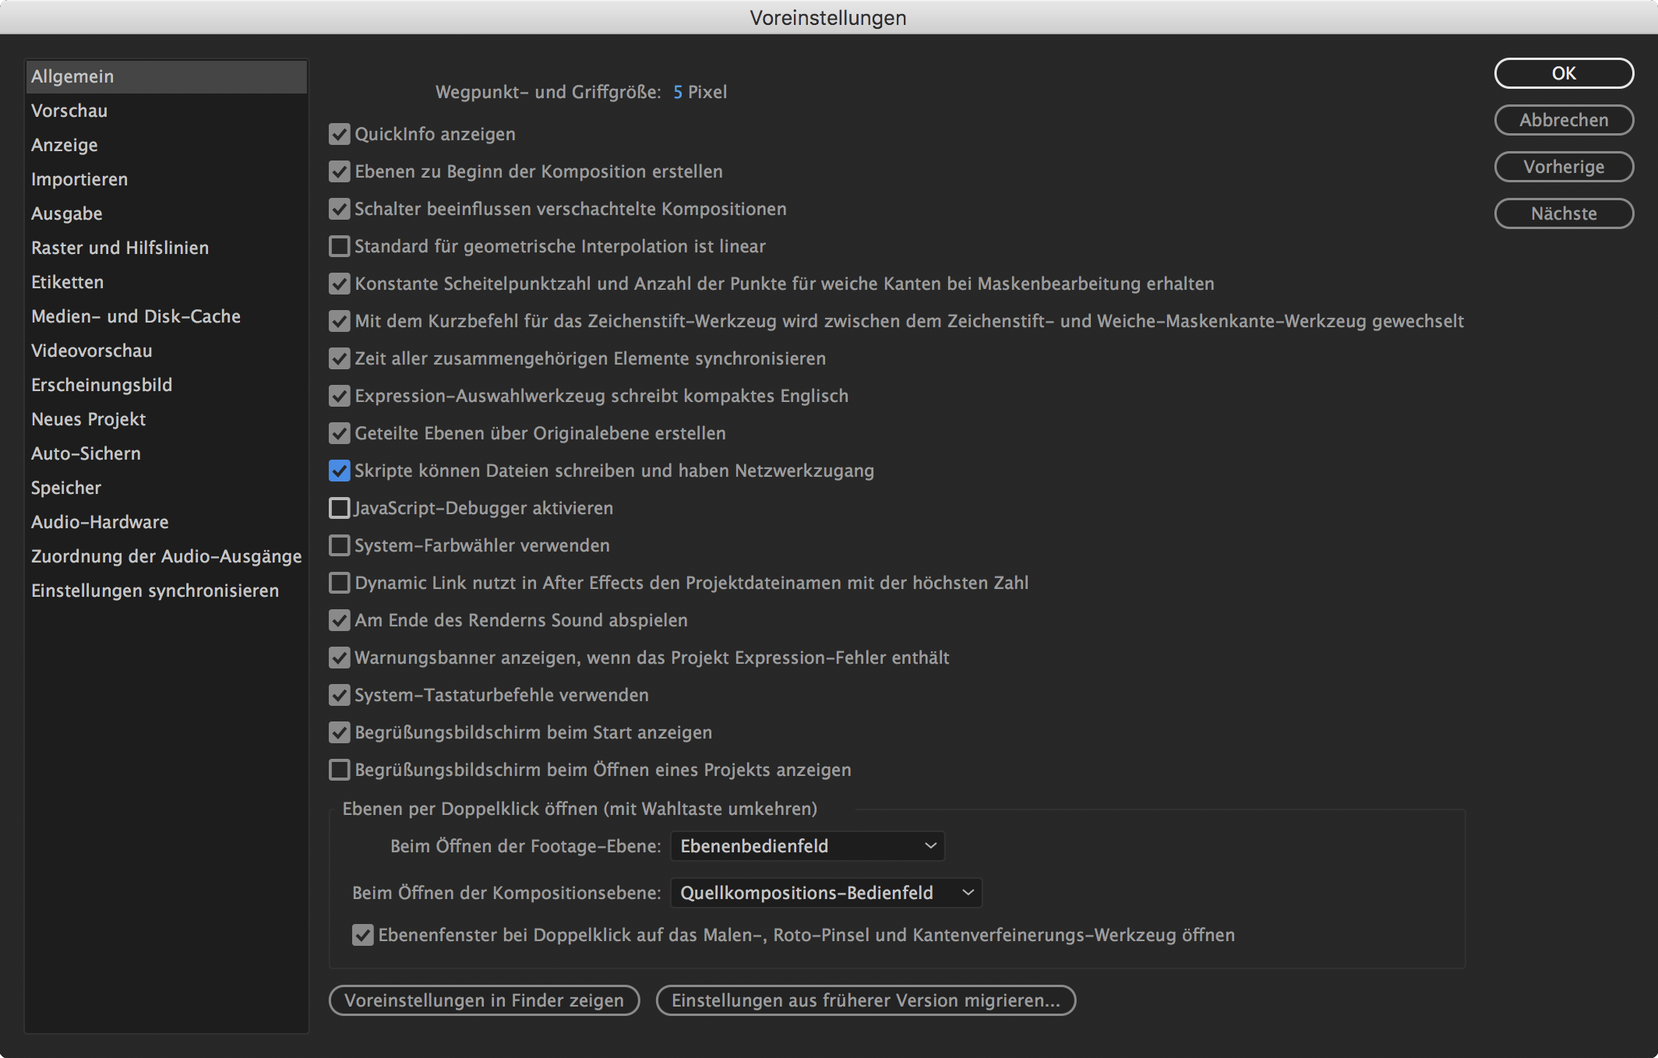Toggle Konstante Scheitelpunktzahl checkbox
The height and width of the screenshot is (1058, 1658).
(339, 284)
